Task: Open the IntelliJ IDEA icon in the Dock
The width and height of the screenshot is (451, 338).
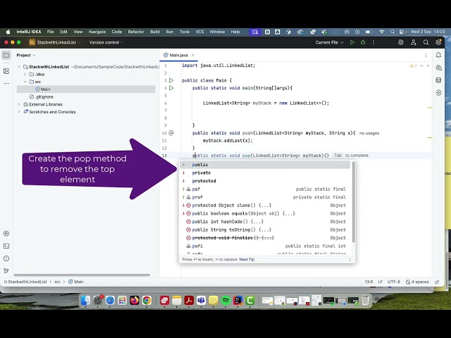Action: [x=238, y=301]
